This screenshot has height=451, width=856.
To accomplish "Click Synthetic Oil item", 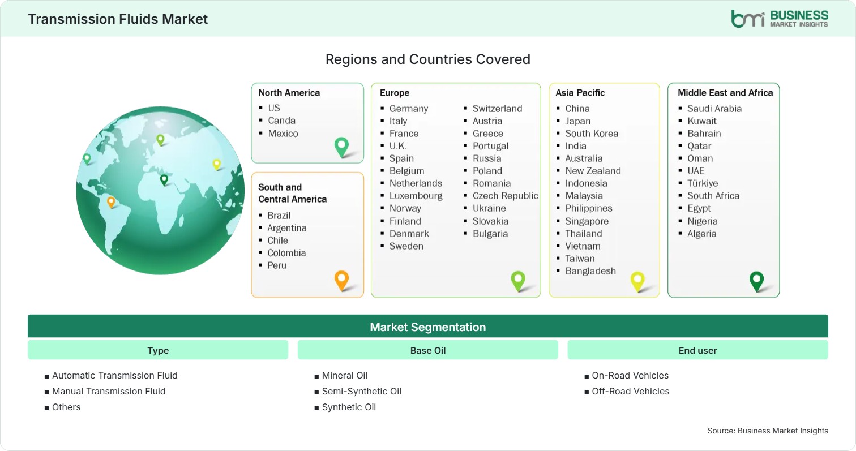I will [x=349, y=407].
